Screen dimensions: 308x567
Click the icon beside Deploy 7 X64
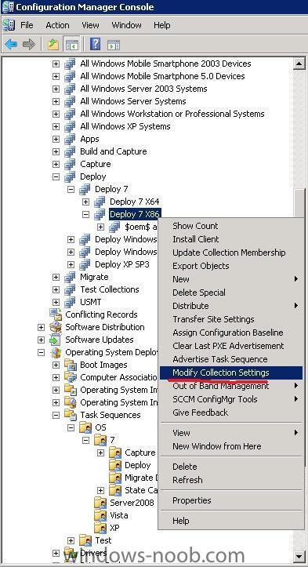pos(100,202)
